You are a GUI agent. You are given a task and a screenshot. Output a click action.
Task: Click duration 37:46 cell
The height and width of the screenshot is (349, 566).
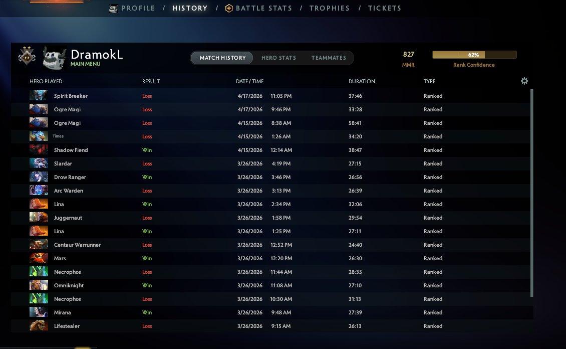click(355, 96)
